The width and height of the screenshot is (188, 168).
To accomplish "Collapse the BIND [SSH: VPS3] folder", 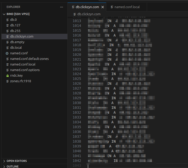I will pos(4,14).
